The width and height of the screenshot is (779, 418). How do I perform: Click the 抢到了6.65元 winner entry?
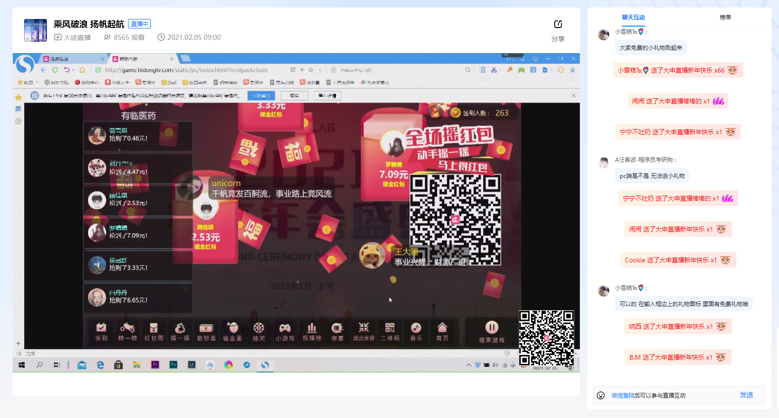(x=138, y=297)
